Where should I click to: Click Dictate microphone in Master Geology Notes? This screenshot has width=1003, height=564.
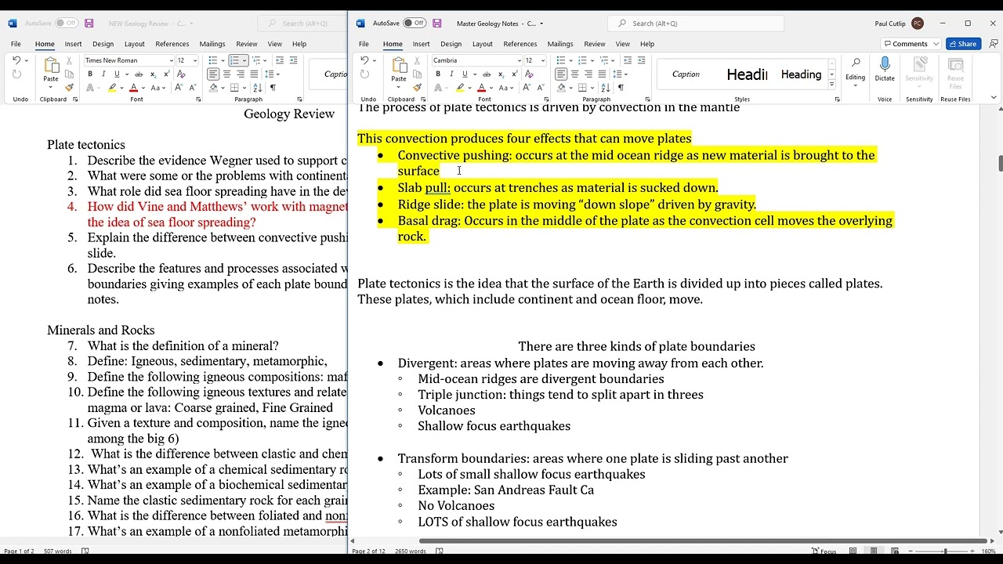(x=885, y=68)
